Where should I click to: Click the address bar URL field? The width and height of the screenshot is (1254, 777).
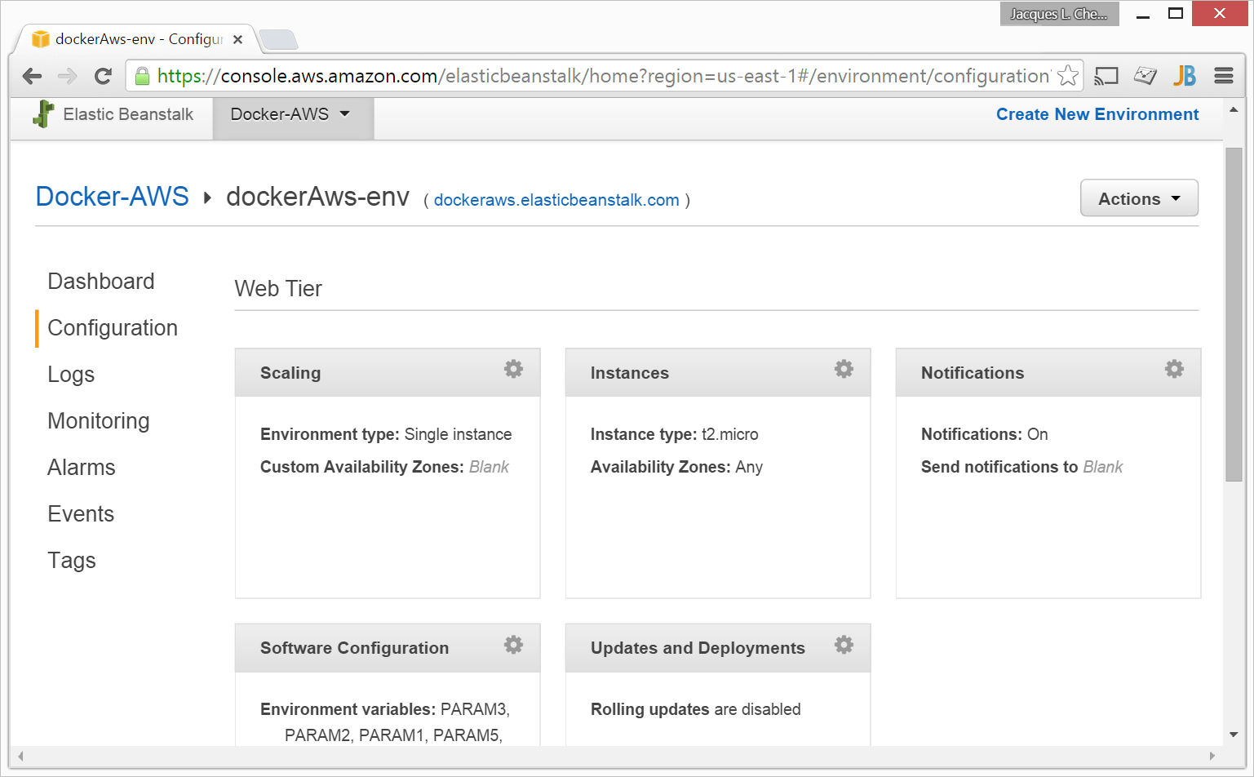tap(602, 76)
